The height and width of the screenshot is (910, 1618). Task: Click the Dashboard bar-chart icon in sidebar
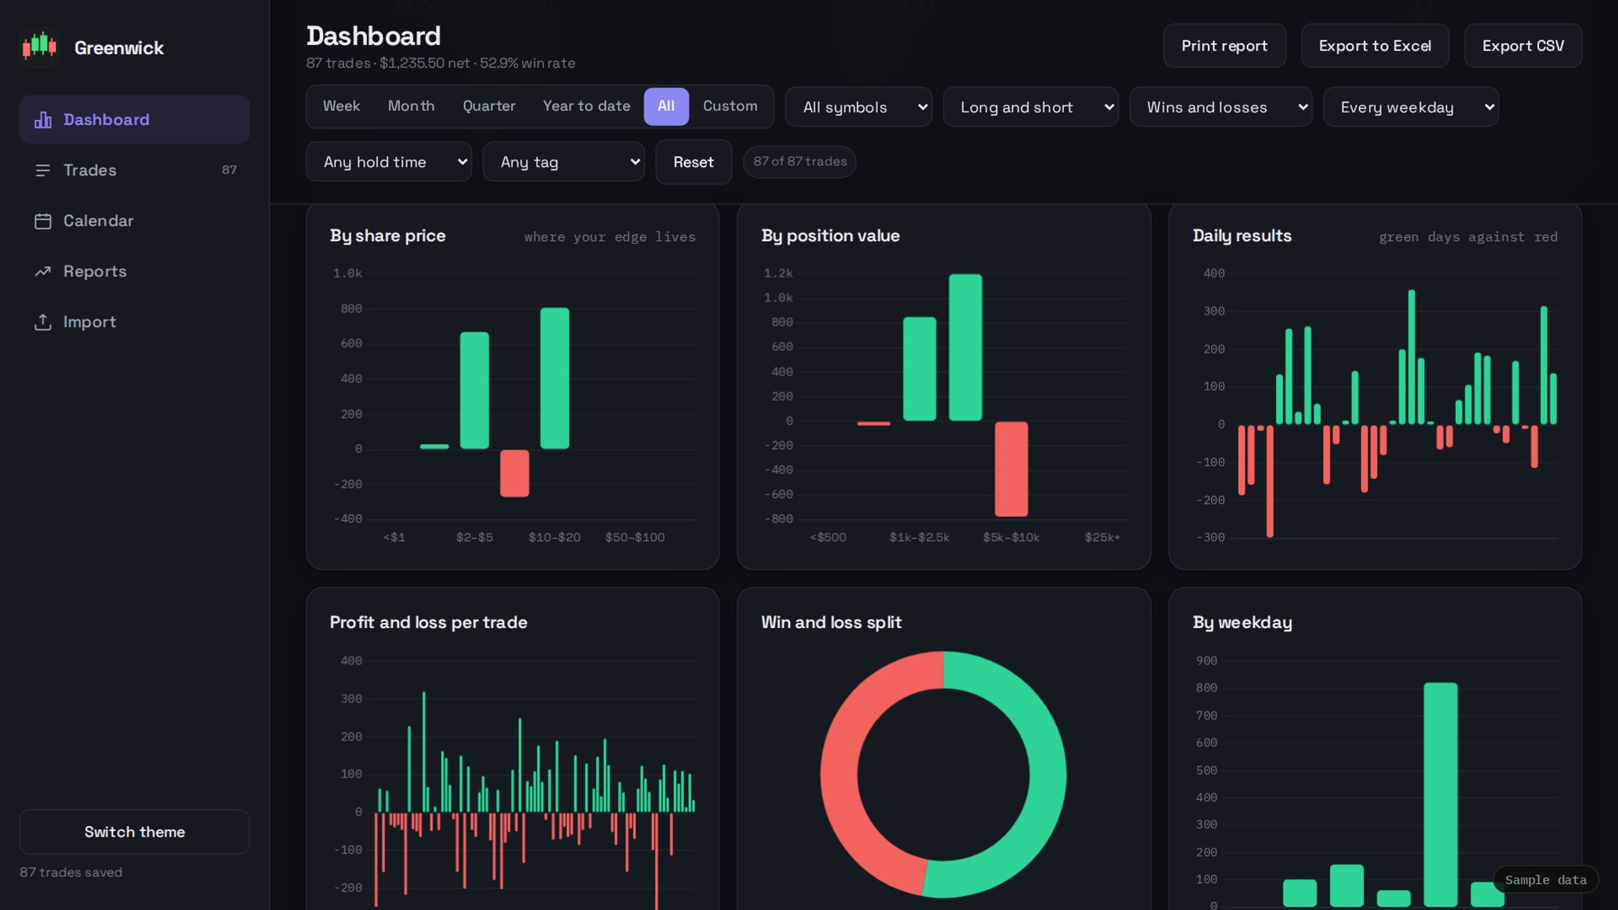coord(43,119)
